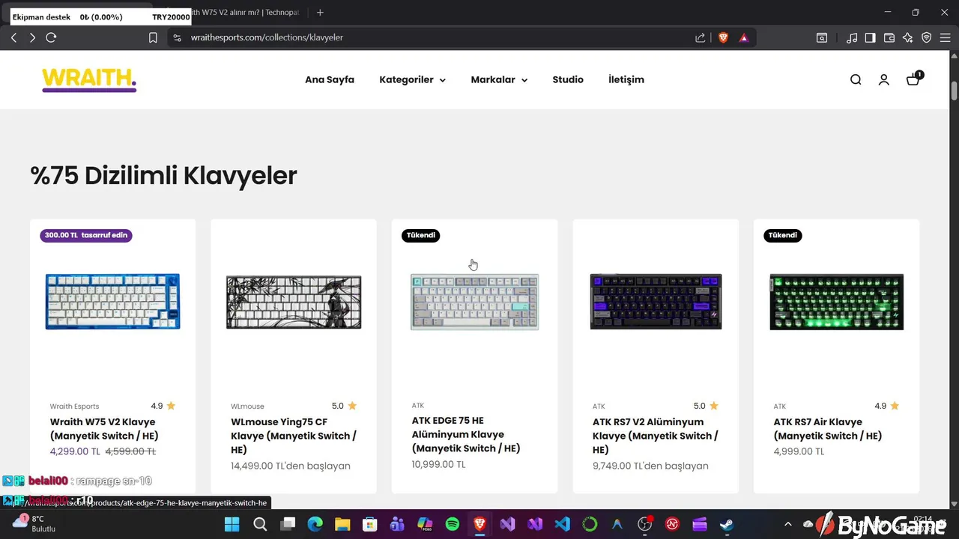This screenshot has height=539, width=959.
Task: Click the share icon in address bar
Action: tap(700, 37)
